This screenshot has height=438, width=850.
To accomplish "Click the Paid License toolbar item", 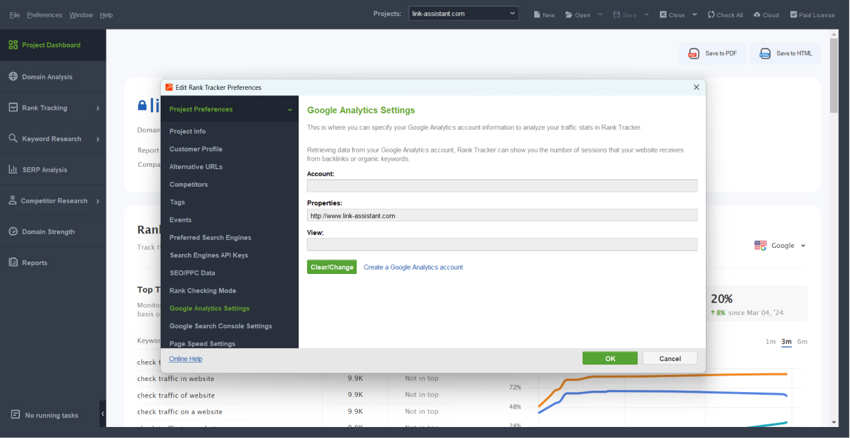I will pyautogui.click(x=812, y=14).
